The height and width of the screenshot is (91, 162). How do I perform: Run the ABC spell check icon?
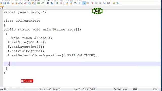click(x=118, y=3)
